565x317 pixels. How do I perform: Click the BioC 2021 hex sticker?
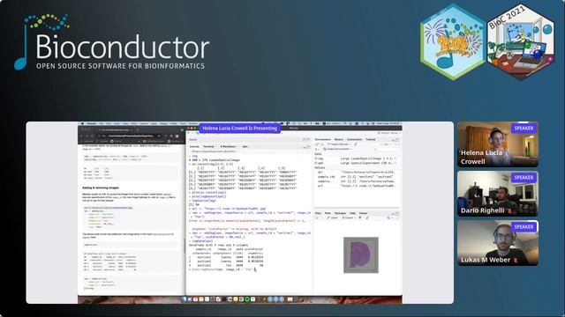click(521, 41)
